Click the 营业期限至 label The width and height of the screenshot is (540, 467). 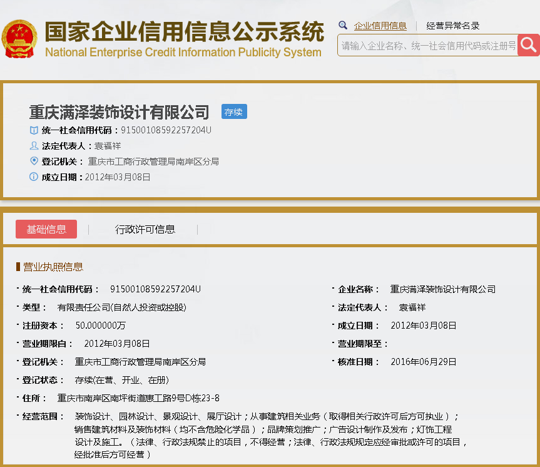pyautogui.click(x=363, y=344)
